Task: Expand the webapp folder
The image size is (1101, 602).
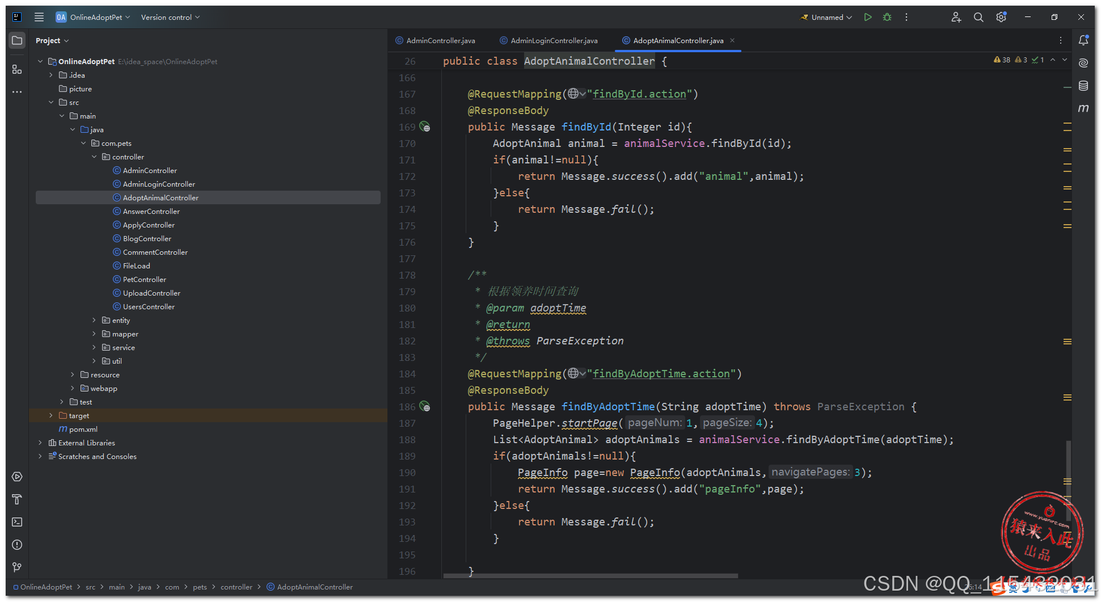Action: pyautogui.click(x=73, y=388)
